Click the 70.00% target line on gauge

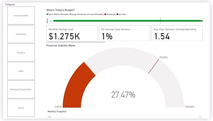[154, 66]
